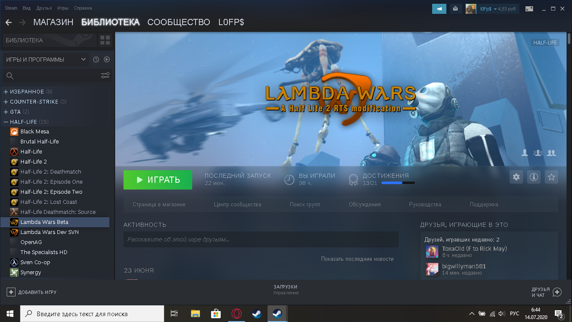Open recent activity clock filter
Screen dimensions: 572x322
pos(96,60)
